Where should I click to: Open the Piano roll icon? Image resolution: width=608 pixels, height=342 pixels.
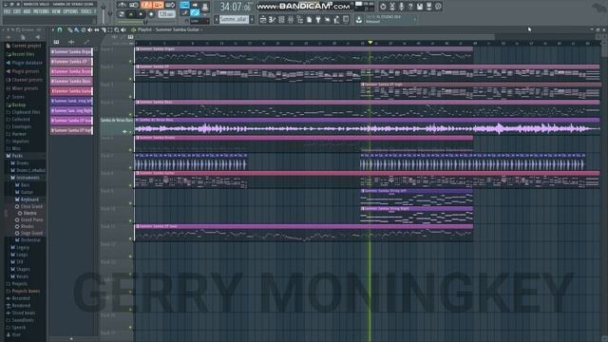pos(273,19)
